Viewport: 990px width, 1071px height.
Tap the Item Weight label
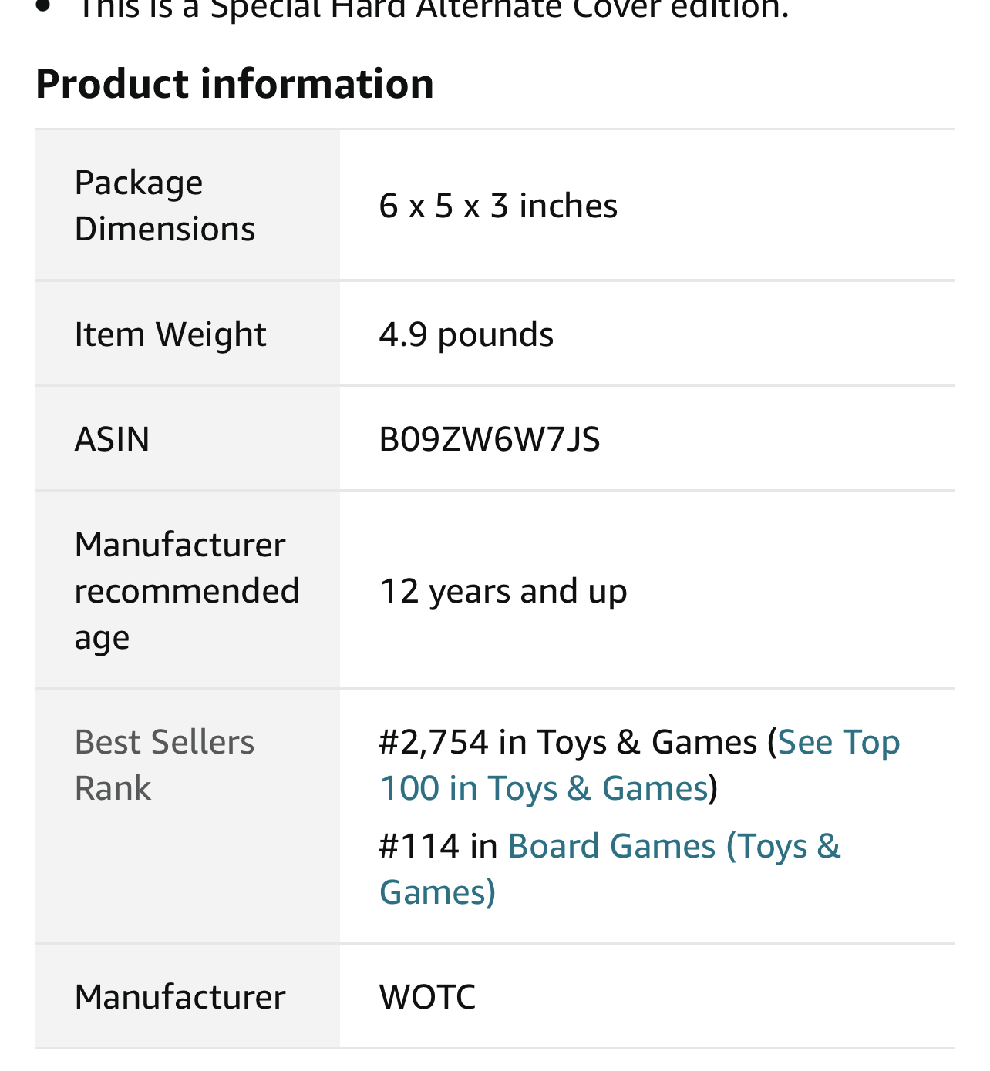click(170, 334)
